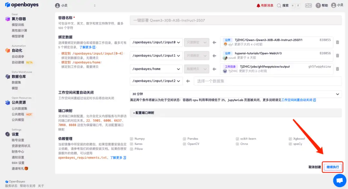Image resolution: width=348 pixels, height=189 pixels.
Task: Open the 小贝 workspace switcher
Action: (75, 5)
